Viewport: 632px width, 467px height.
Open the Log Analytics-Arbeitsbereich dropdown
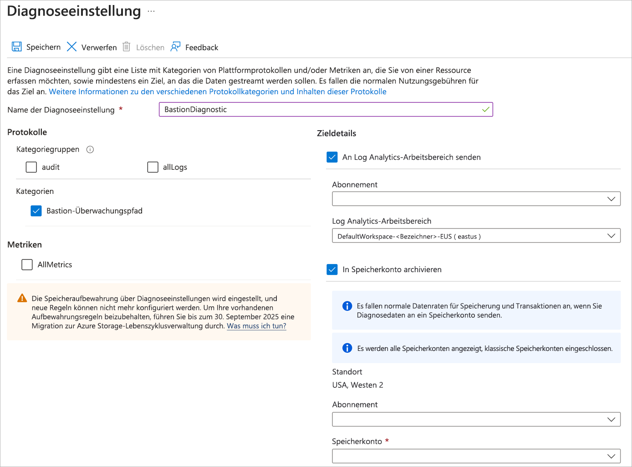[x=476, y=236]
